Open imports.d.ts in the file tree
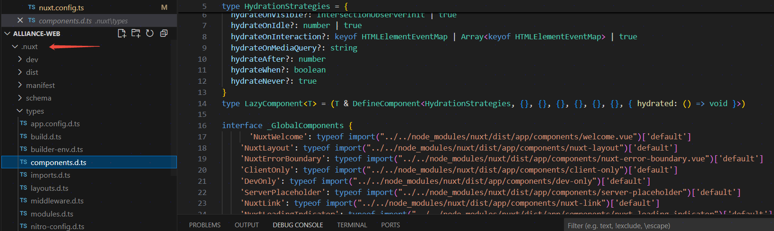Image resolution: width=774 pixels, height=231 pixels. pos(50,175)
